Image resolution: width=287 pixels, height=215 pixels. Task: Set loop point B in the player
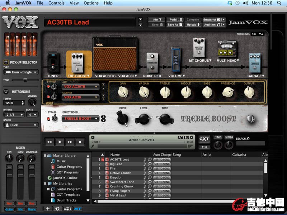pyautogui.click(x=186, y=138)
